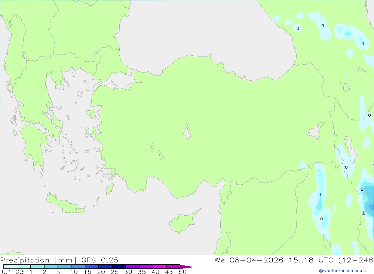Click the '10' legend scale label

tap(74, 272)
